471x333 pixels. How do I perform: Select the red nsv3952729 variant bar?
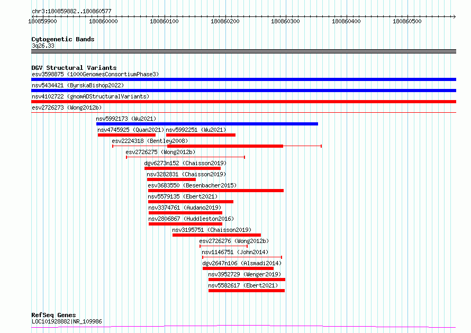pos(247,280)
